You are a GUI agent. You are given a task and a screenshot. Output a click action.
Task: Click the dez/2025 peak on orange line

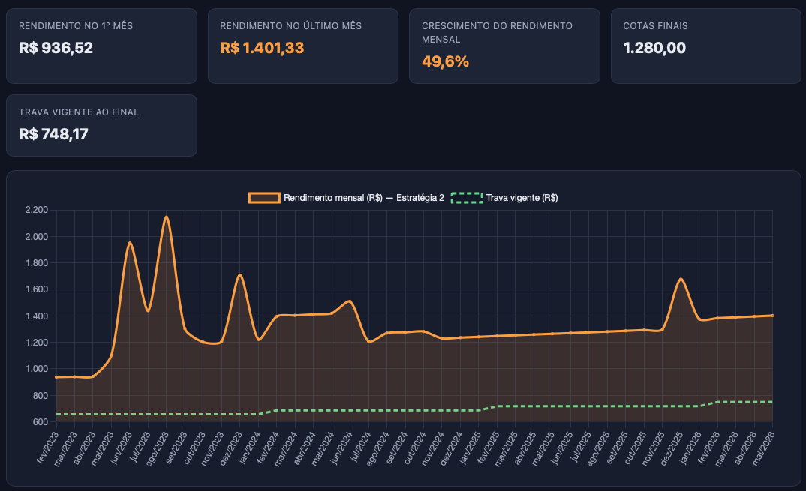click(681, 279)
